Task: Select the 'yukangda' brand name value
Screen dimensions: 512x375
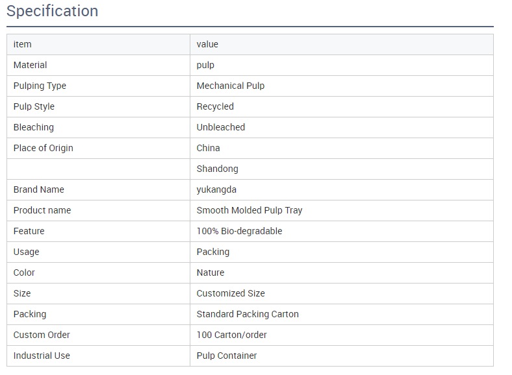Action: [x=217, y=189]
